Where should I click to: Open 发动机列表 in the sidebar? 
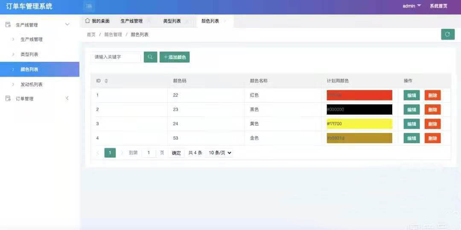click(32, 84)
